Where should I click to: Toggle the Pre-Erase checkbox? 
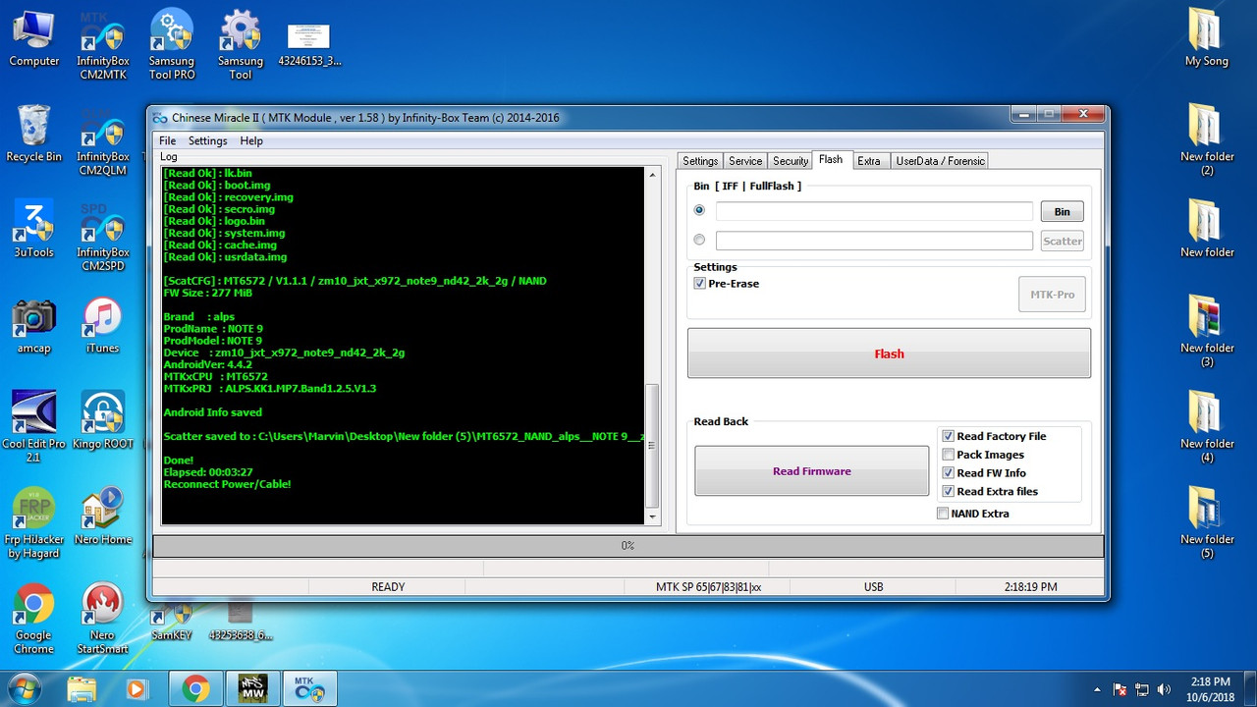(700, 284)
